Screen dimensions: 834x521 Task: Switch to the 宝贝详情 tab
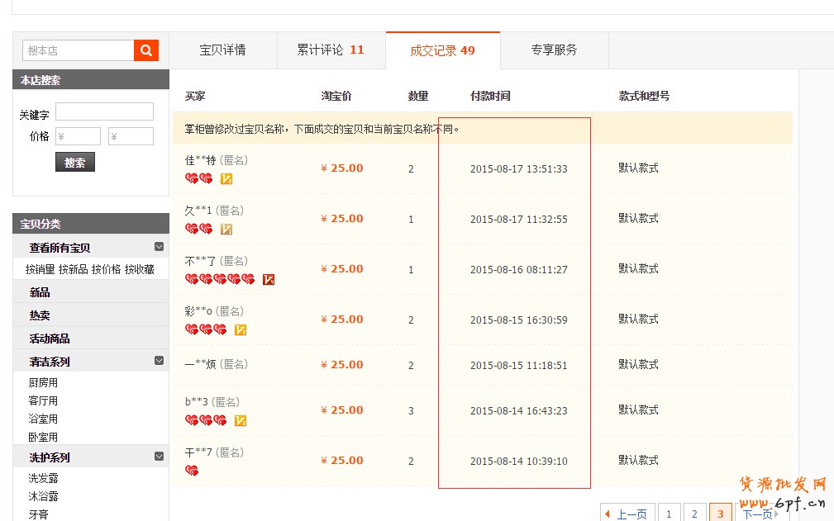tap(222, 50)
